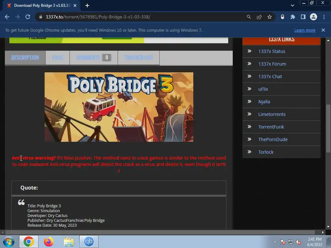Screen dimensions: 331x248
Task: Click the forward navigation arrow
Action: coord(17,17)
